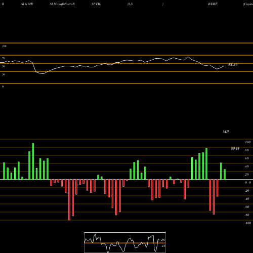Click the 'SI MunafaSutraR' header text
This screenshot has height=253, width=253.
(x=62, y=4)
